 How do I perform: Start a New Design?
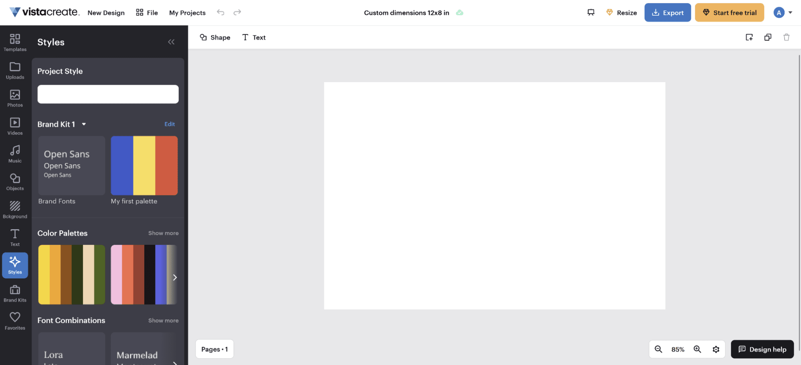pyautogui.click(x=106, y=12)
